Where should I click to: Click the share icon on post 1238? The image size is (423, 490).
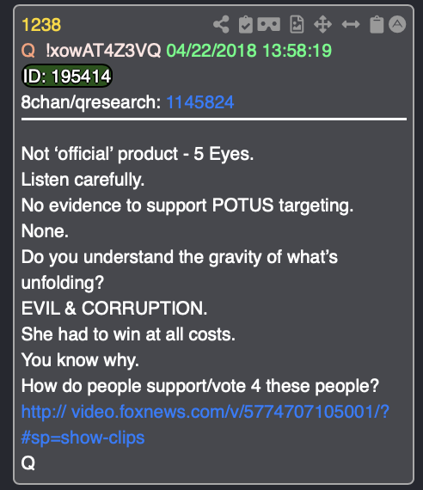pyautogui.click(x=221, y=24)
